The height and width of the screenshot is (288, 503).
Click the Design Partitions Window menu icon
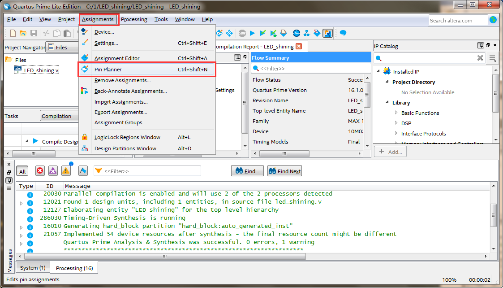[85, 148]
